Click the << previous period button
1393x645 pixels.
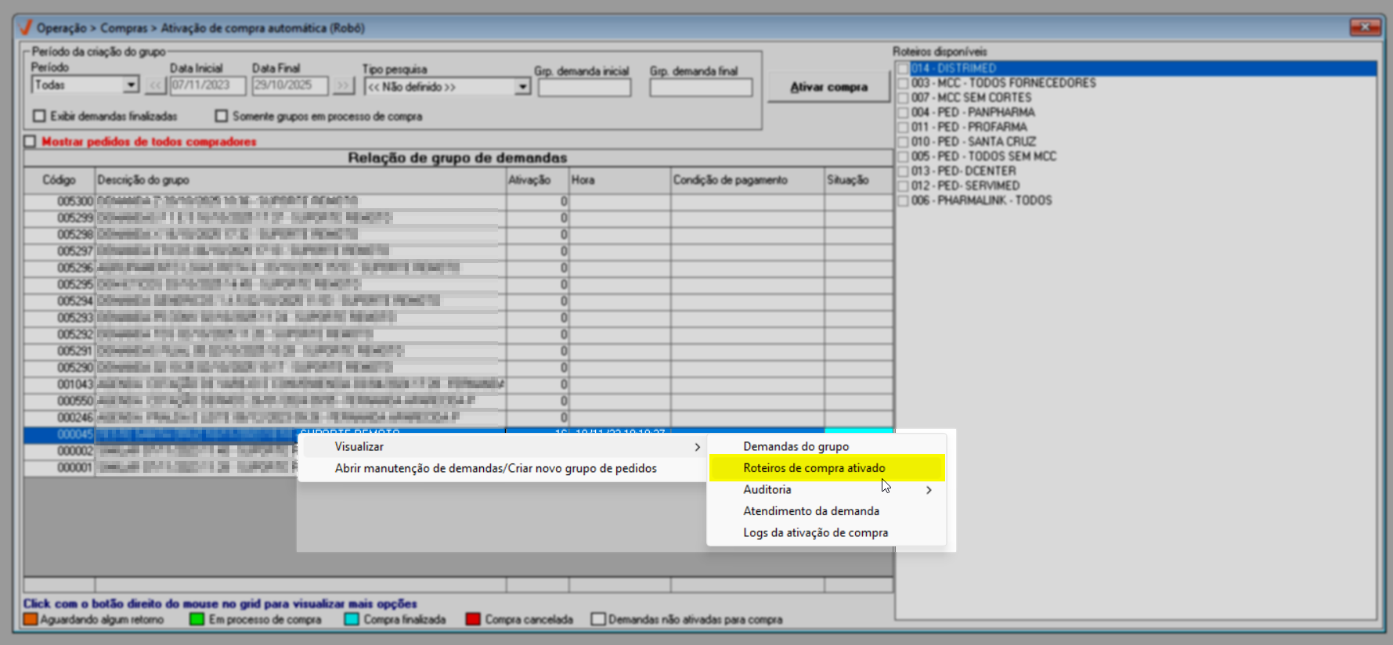(156, 85)
